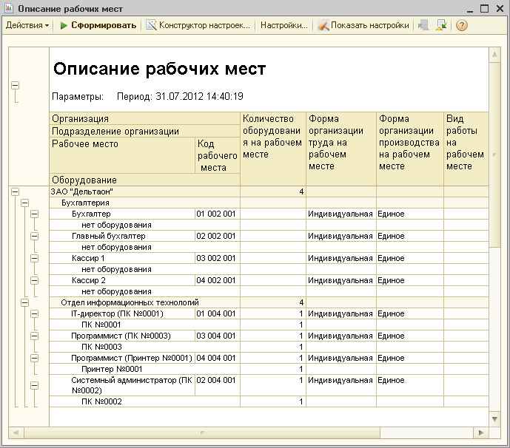Screen dimensions: 510x448
Task: Collapse the Бухгалтерия group
Action: pyautogui.click(x=24, y=203)
